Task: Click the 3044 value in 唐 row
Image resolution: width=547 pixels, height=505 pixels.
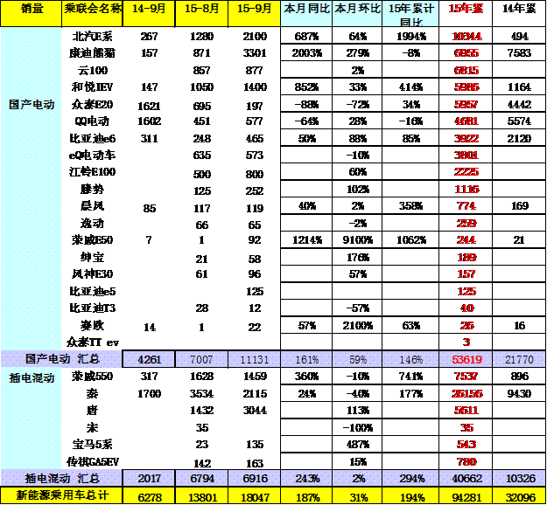Action: [255, 411]
